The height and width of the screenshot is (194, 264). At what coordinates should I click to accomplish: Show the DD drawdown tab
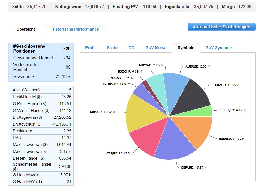click(131, 48)
